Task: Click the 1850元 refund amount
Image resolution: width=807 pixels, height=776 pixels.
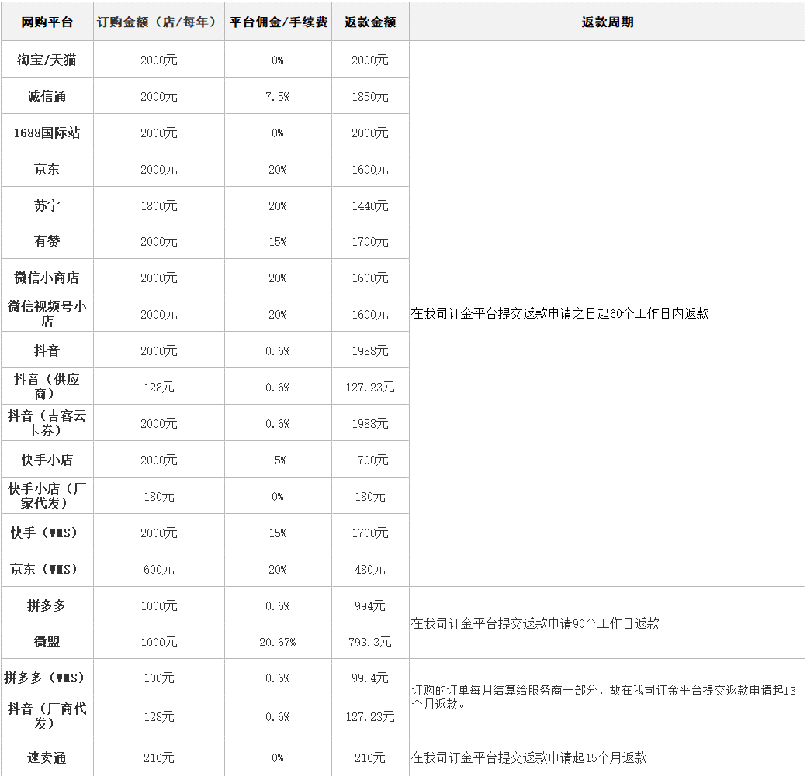Action: pos(370,97)
